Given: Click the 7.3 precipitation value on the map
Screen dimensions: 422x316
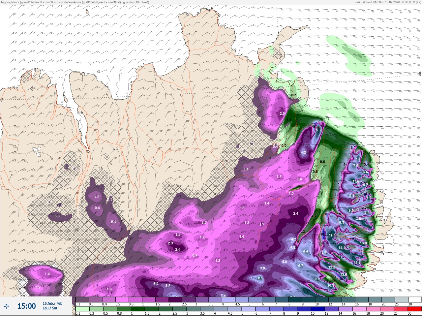Looking at the screenshot, I should point(357,159).
